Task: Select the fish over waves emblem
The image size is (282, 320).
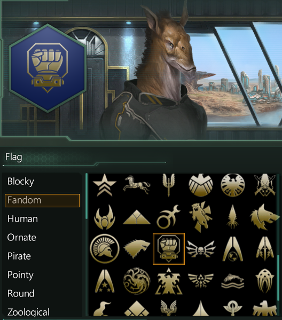Action: coord(233,281)
